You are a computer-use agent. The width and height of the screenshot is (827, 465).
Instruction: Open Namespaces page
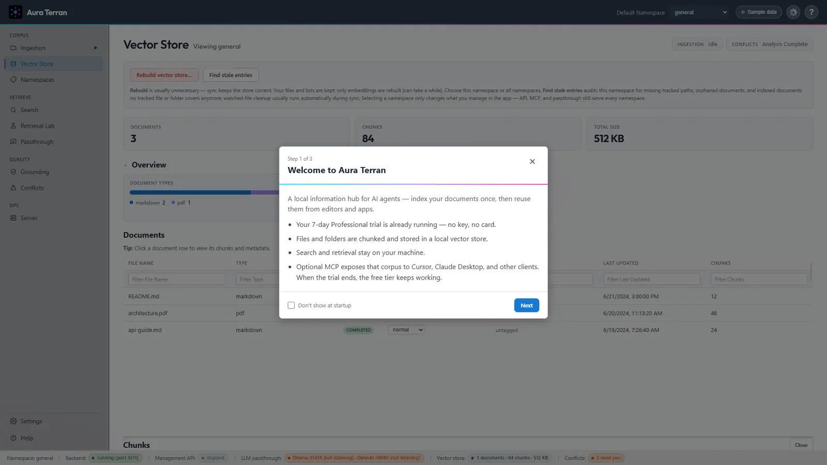point(54,80)
